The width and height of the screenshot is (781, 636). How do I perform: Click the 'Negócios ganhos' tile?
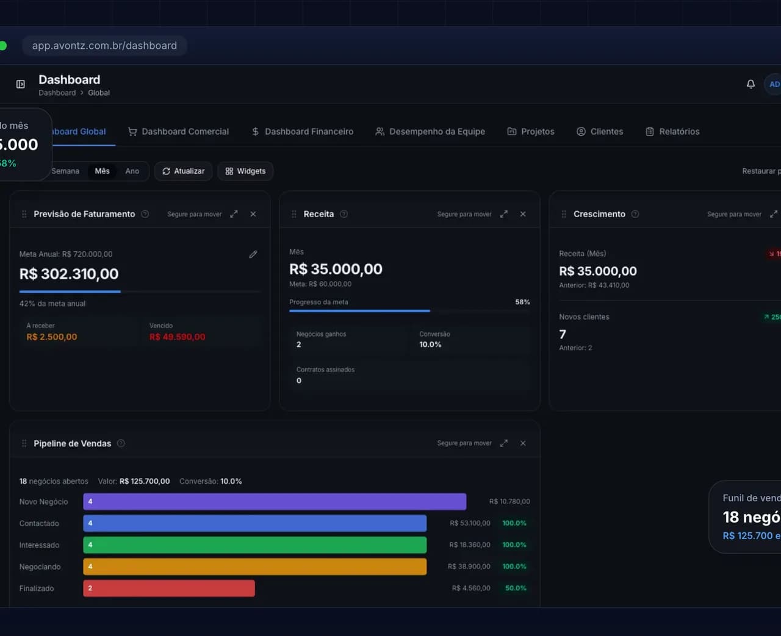(348, 340)
